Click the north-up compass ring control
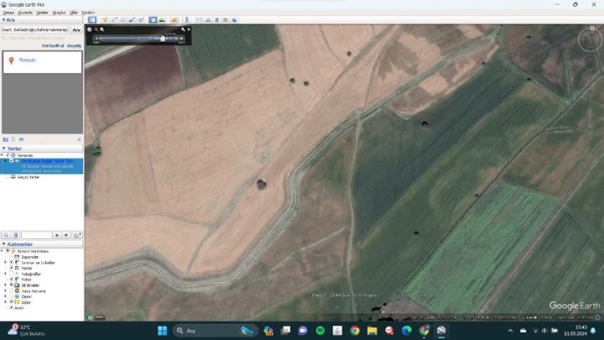 click(591, 36)
